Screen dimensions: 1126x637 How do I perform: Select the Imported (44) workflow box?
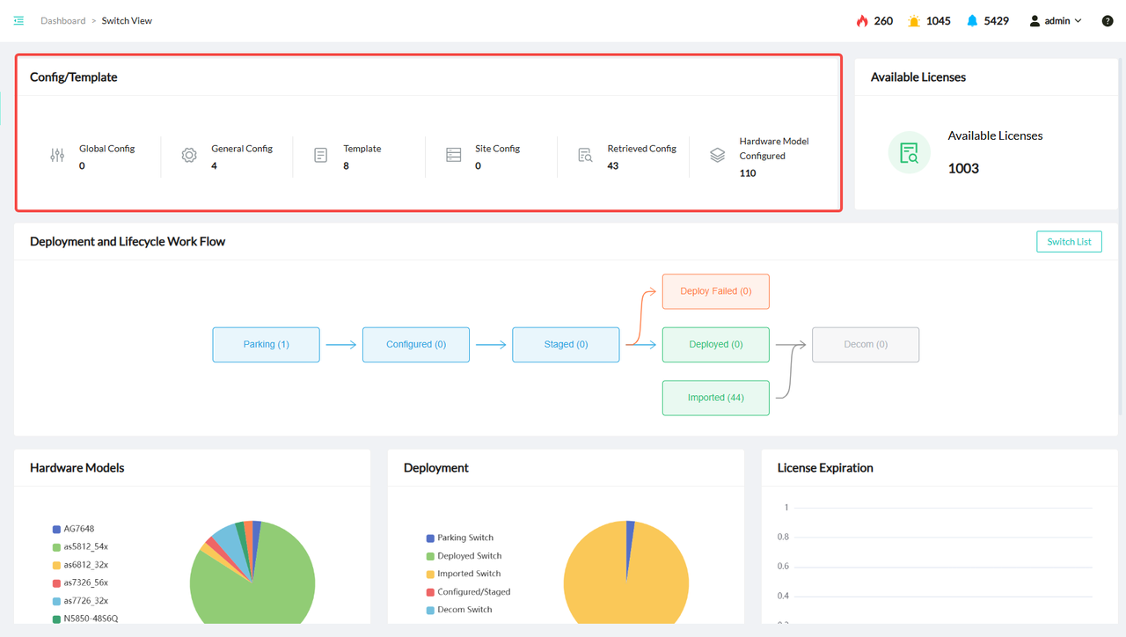point(715,398)
